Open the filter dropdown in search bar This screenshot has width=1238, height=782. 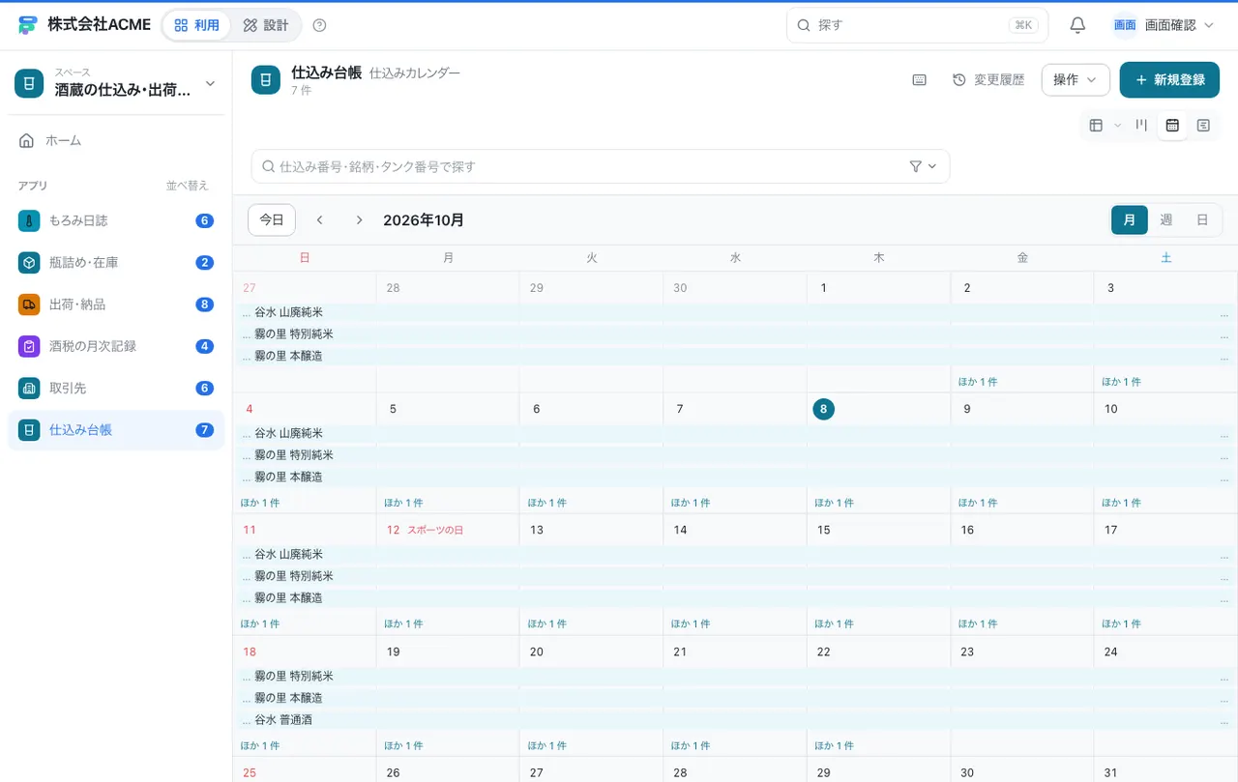924,166
